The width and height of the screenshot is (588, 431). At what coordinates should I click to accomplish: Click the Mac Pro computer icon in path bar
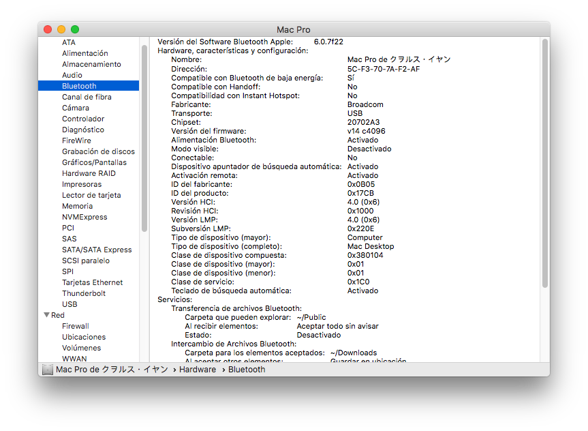coord(48,370)
